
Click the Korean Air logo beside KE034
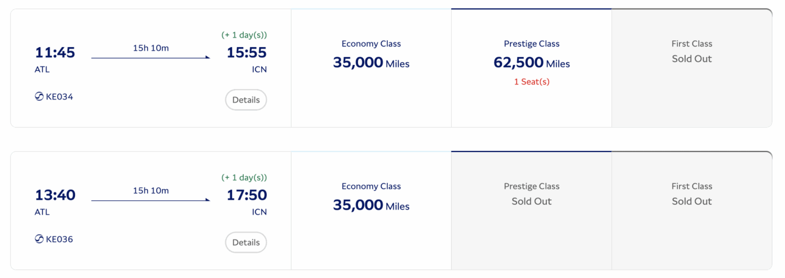coord(39,97)
